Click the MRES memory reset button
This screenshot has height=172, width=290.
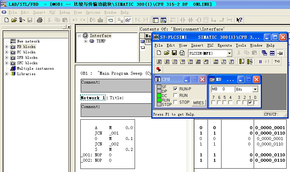click(x=198, y=103)
